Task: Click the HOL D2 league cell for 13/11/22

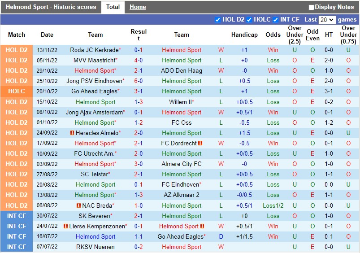Action: coord(17,50)
